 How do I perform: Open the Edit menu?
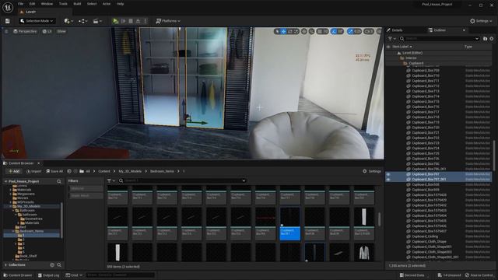[32, 4]
